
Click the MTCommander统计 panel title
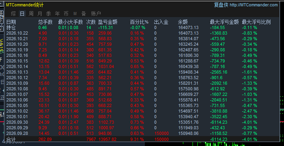(x=25, y=5)
